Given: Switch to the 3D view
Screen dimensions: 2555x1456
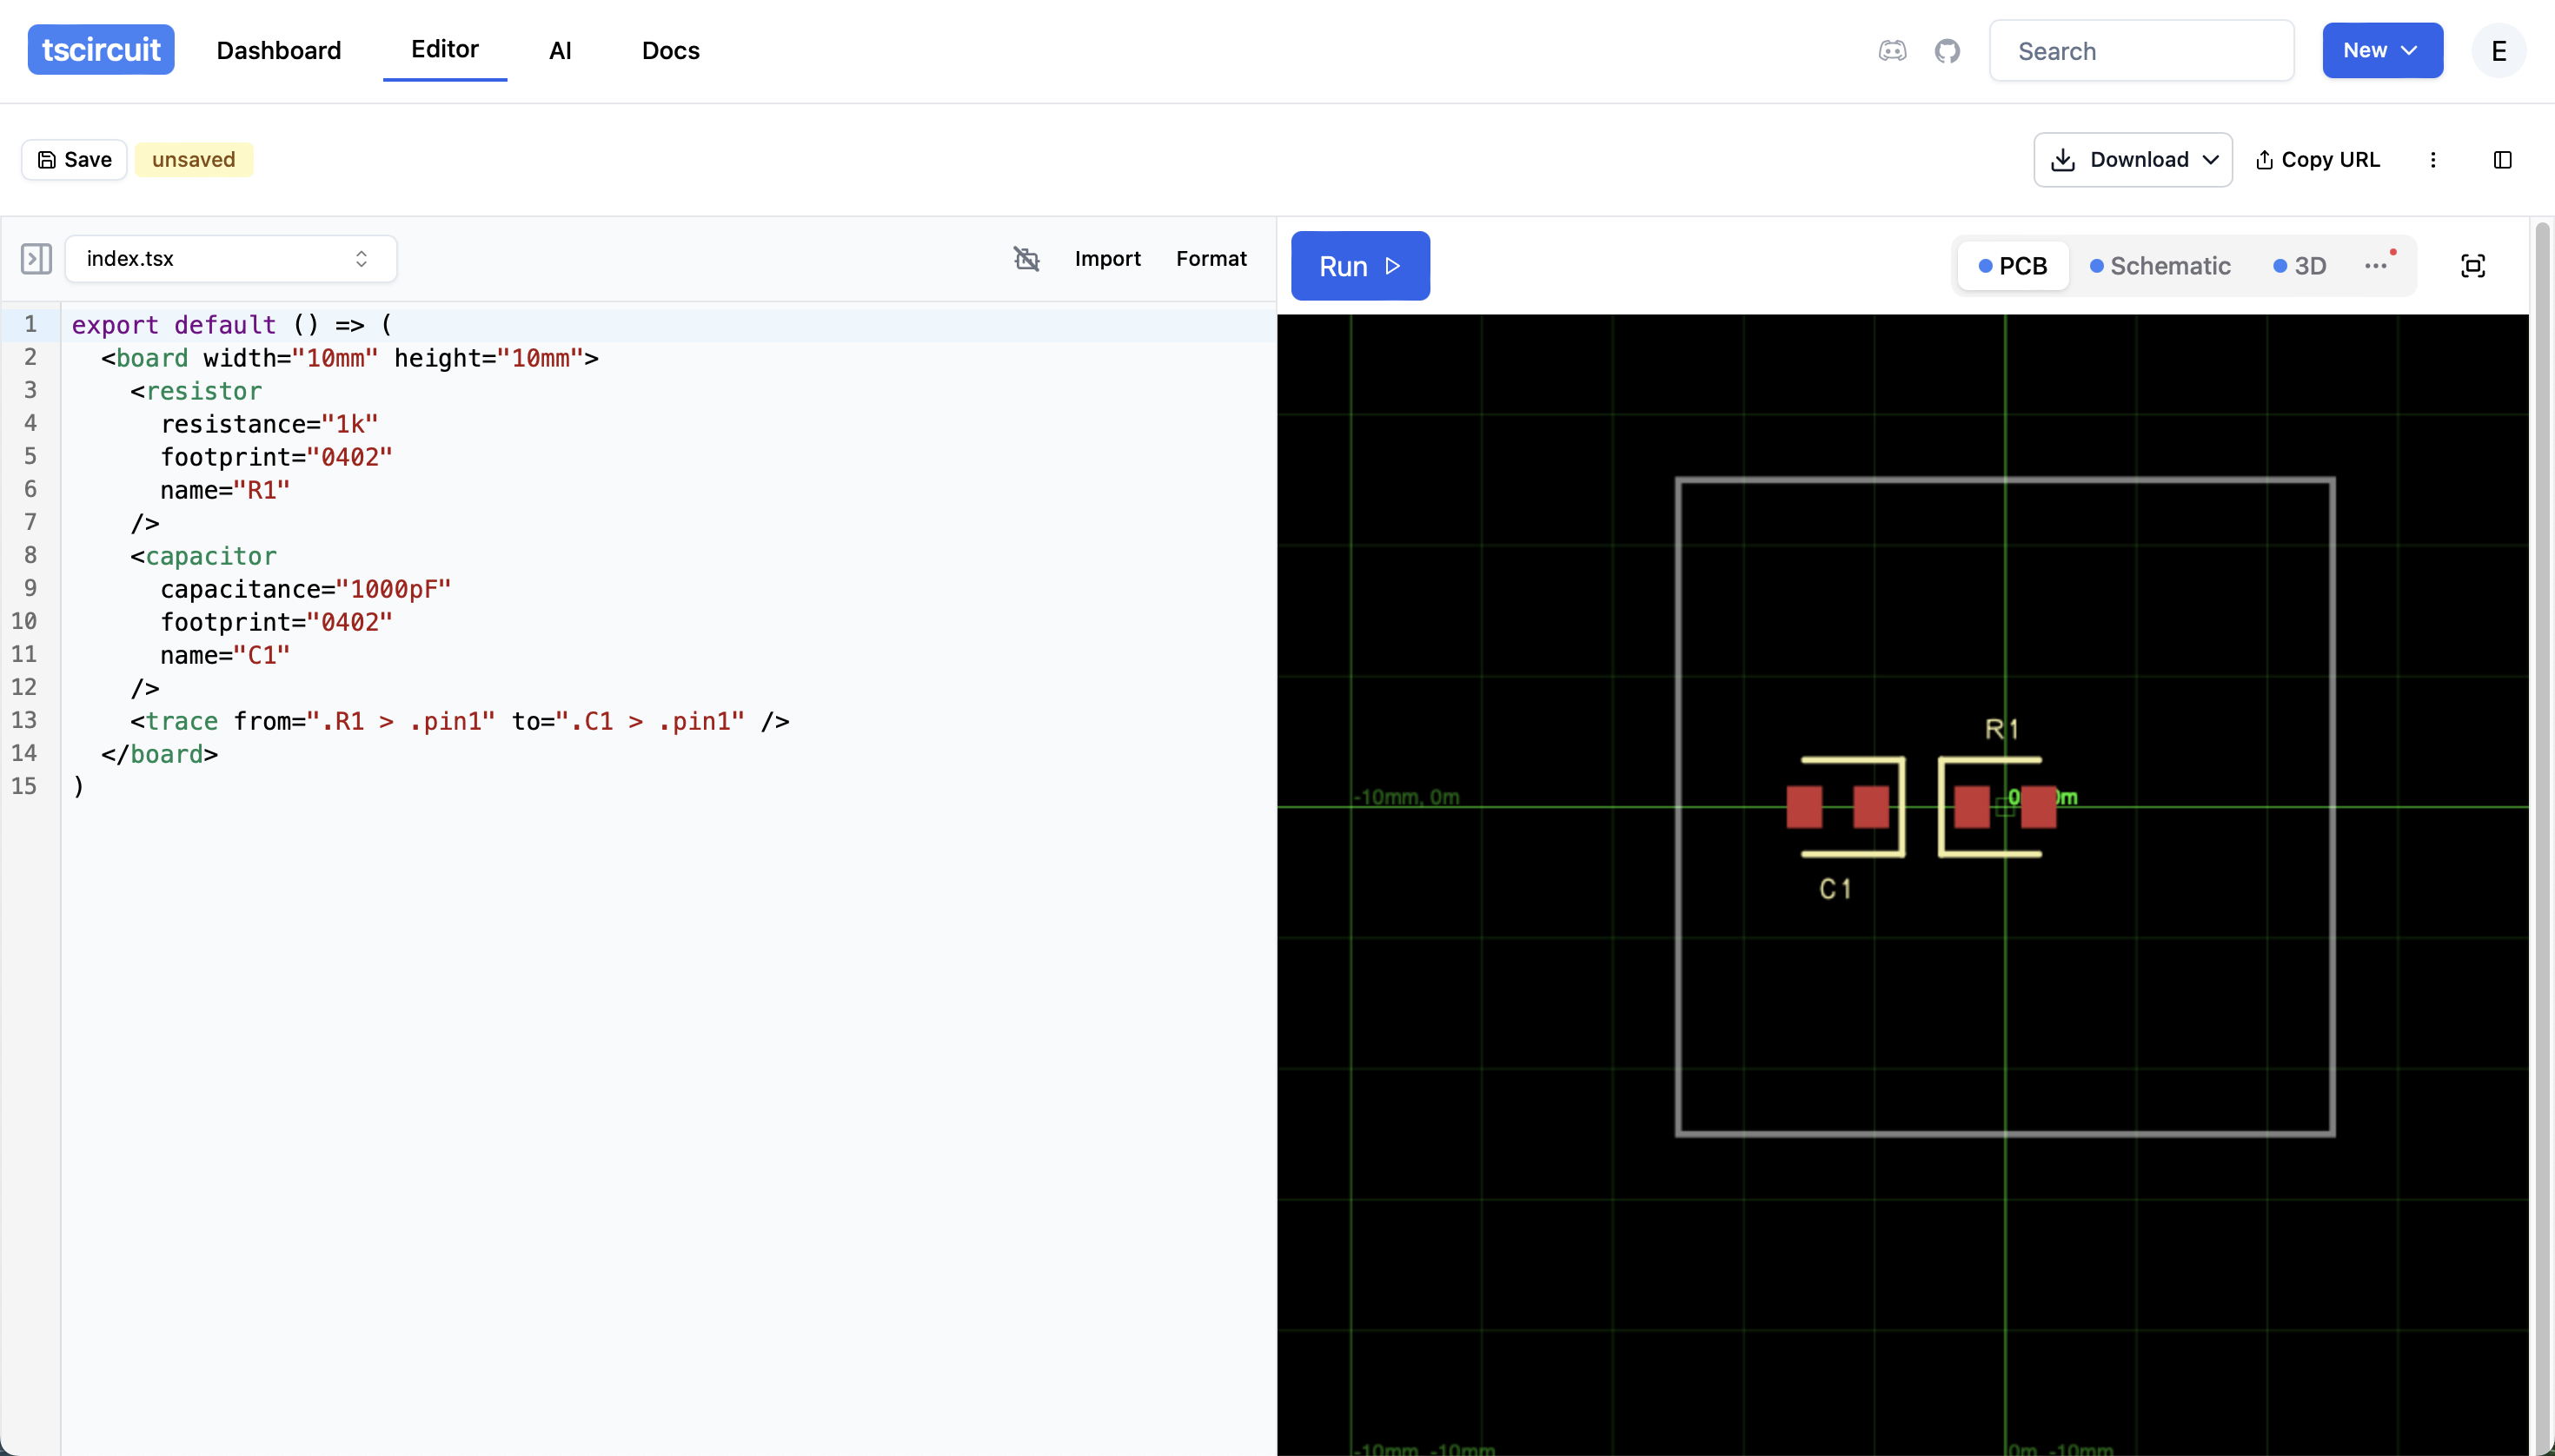Looking at the screenshot, I should click(x=2299, y=266).
